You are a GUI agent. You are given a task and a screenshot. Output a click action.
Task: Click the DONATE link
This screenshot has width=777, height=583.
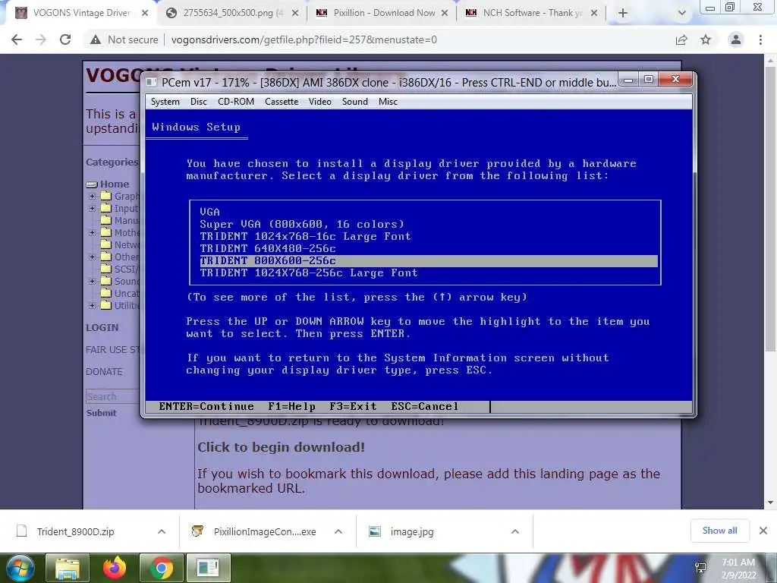(x=104, y=372)
